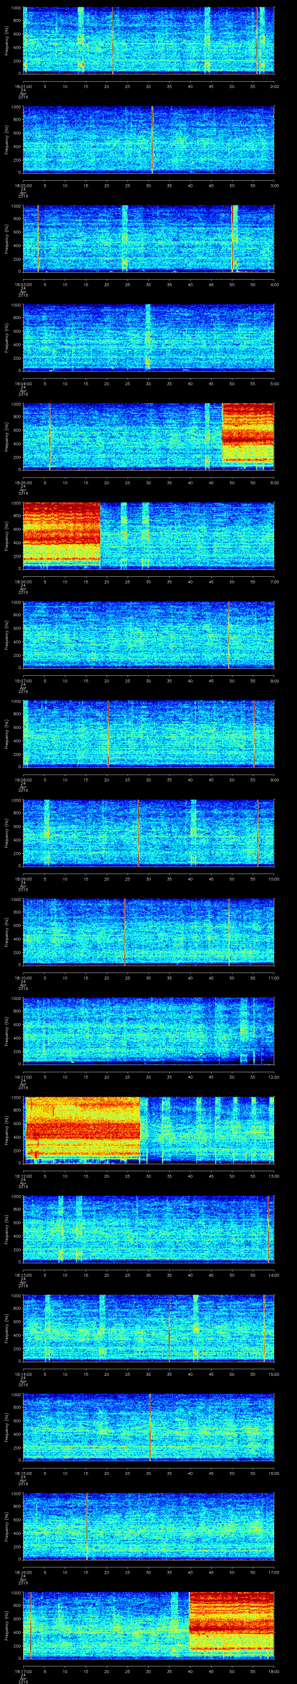
Task: Select the spectrogram panel starting at 18:10:00
Action: coord(148,932)
